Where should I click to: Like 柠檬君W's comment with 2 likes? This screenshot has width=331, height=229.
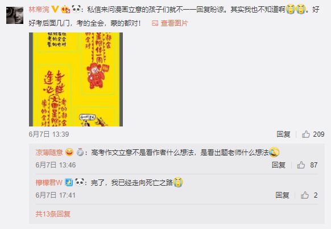tap(305, 195)
